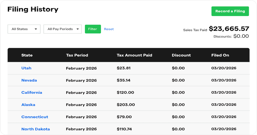This screenshot has width=257, height=135.
Task: Click the Discount column header
Action: [181, 55]
